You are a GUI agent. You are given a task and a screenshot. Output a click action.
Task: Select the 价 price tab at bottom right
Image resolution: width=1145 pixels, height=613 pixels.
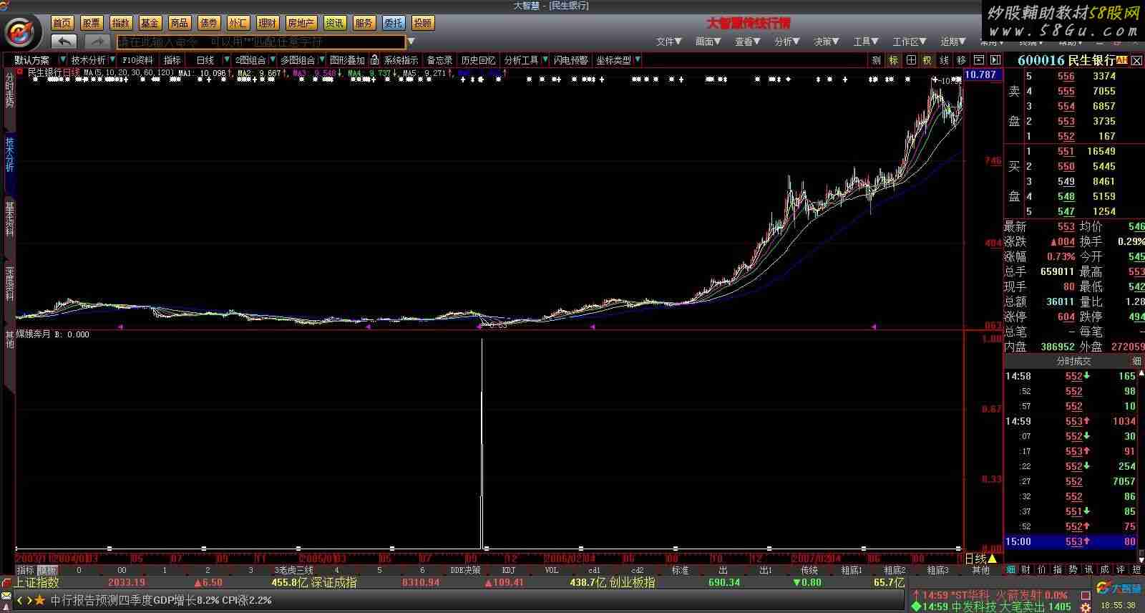click(x=1042, y=570)
